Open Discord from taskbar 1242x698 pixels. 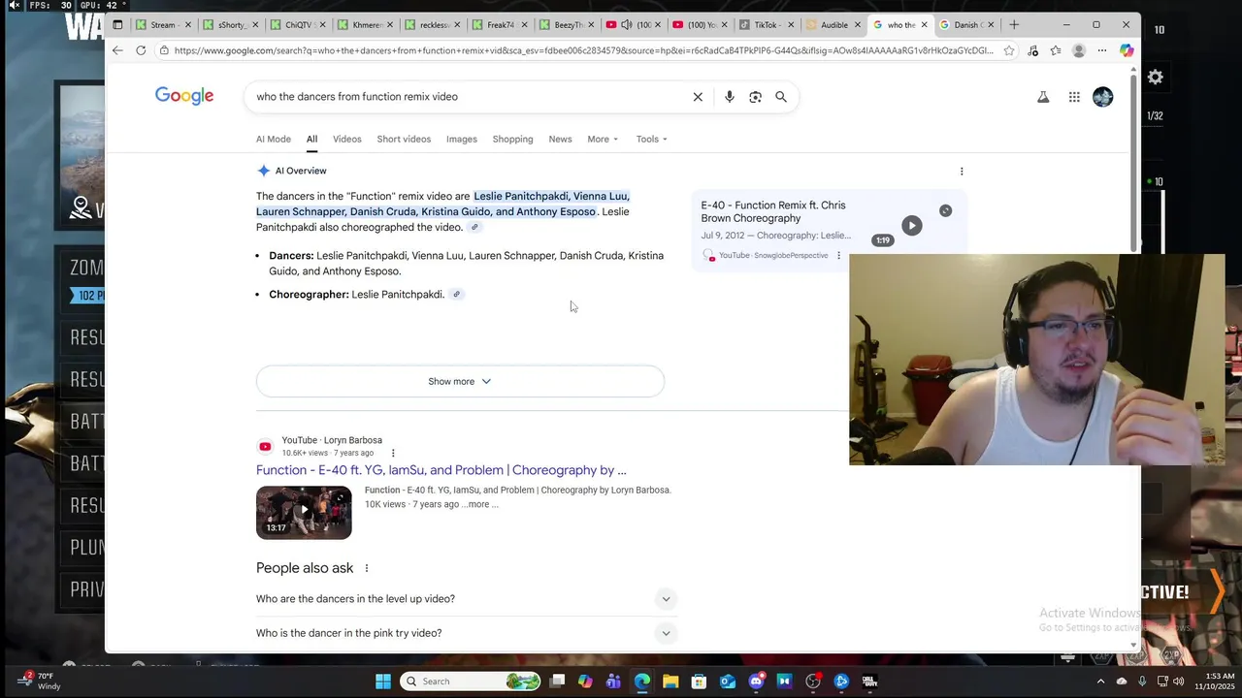(756, 682)
